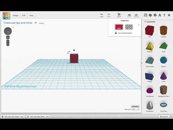The image size is (173, 130).
Task: Open the Help menu
Action: [31, 15]
